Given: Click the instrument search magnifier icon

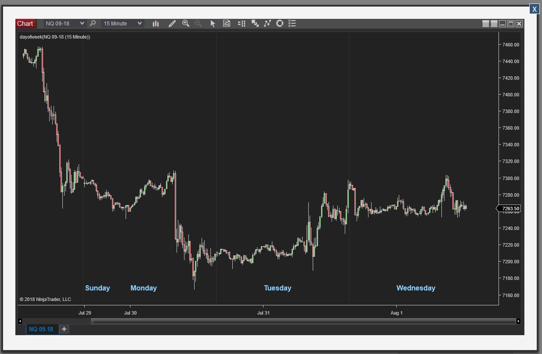Looking at the screenshot, I should tap(93, 24).
